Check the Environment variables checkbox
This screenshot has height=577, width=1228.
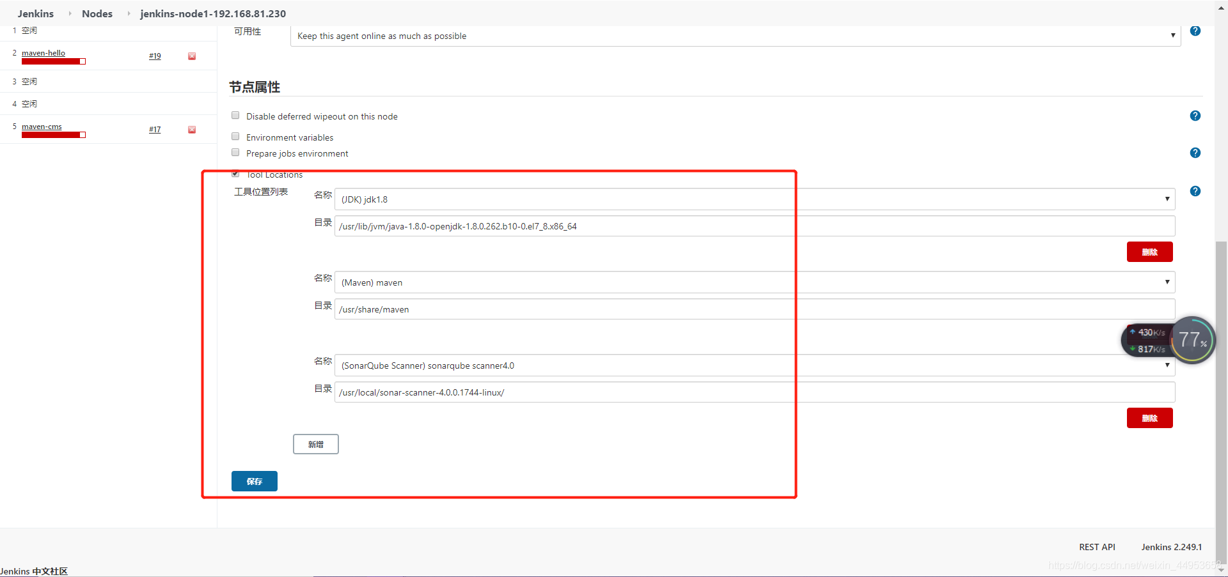[235, 137]
